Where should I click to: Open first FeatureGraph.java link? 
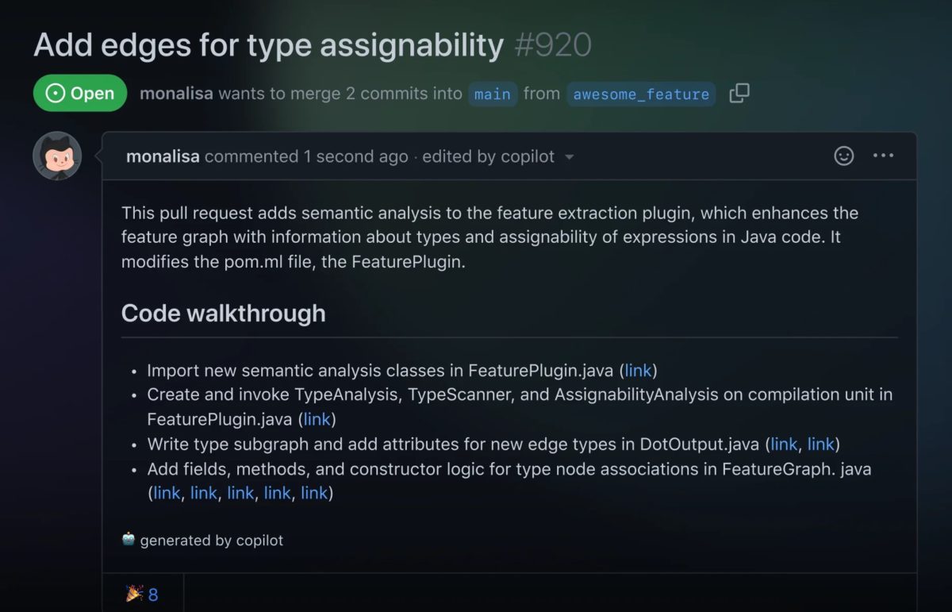pos(167,493)
